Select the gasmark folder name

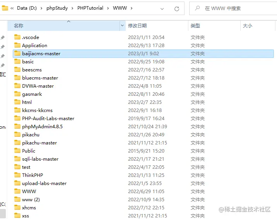coord(32,94)
